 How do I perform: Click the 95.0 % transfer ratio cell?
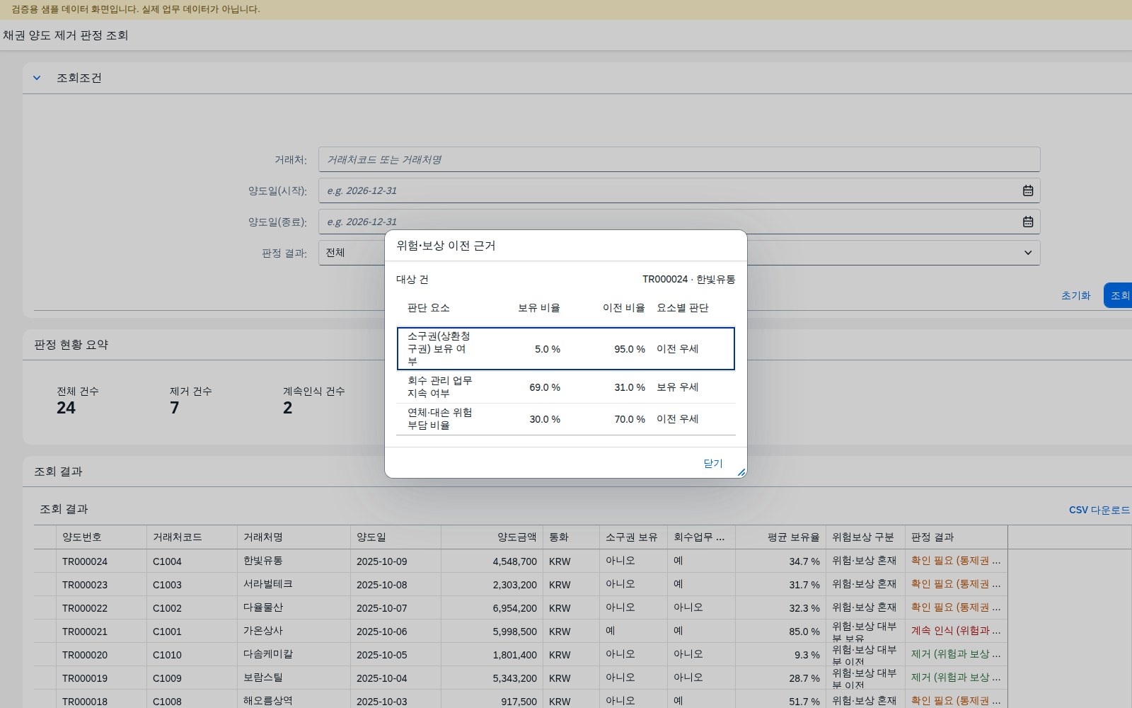pyautogui.click(x=630, y=349)
